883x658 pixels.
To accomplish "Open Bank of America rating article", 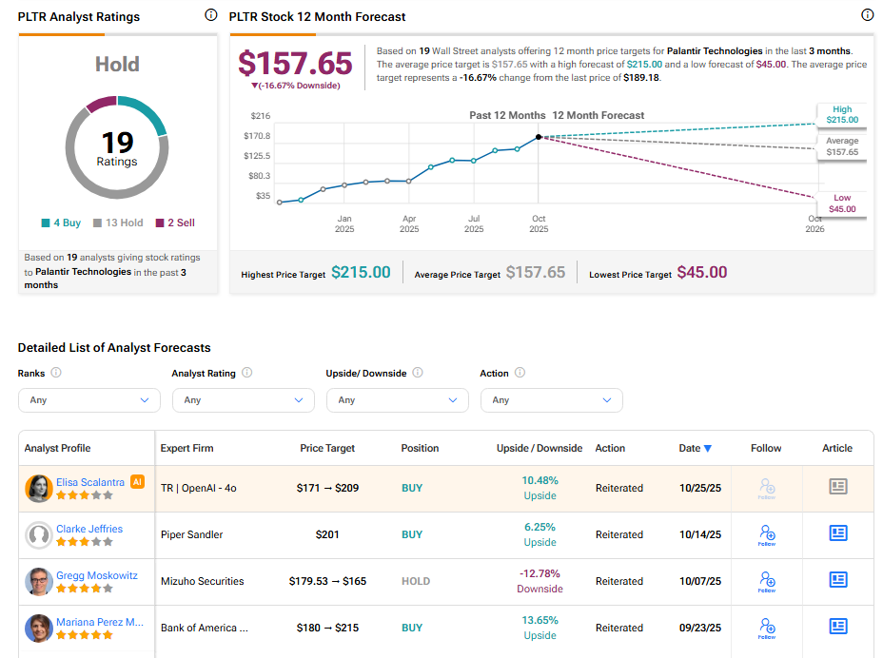I will click(x=837, y=627).
